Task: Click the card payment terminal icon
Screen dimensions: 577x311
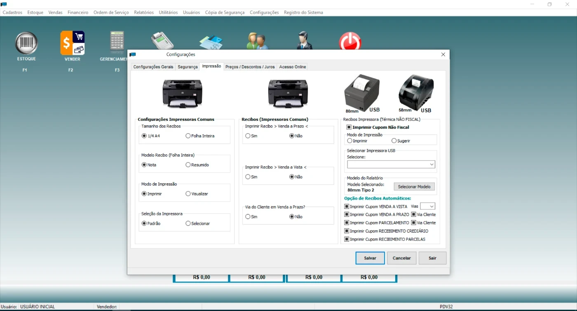Action: 162,41
